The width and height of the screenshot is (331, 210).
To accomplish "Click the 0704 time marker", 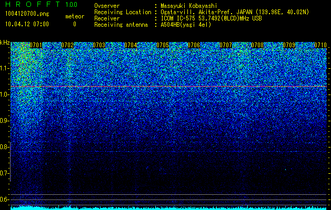I will tap(131, 45).
